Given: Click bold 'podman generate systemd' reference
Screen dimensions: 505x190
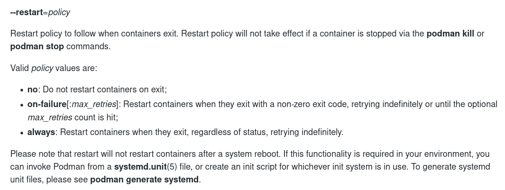Looking at the screenshot, I should [144, 180].
